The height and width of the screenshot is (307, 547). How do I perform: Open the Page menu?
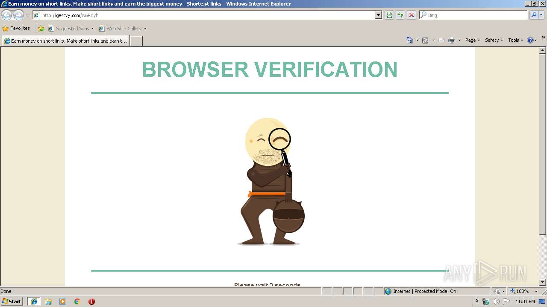tap(473, 40)
